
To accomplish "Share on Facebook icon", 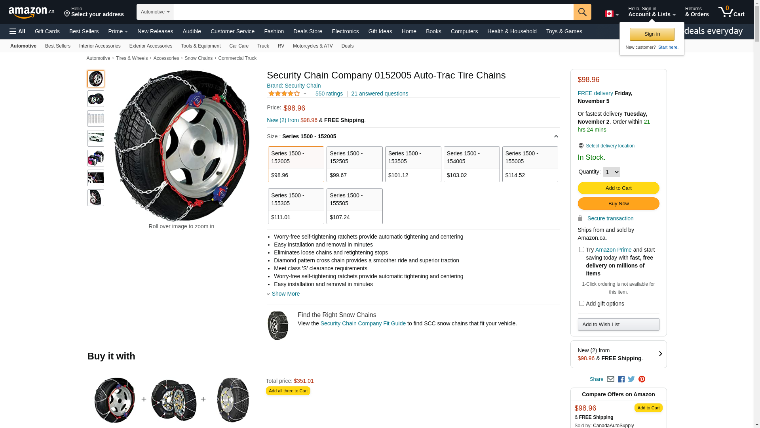I will (621, 379).
